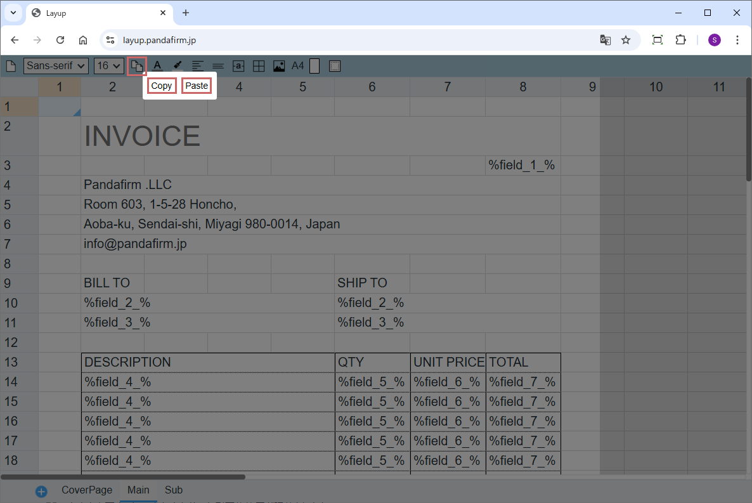Open the font color tool
752x503 pixels.
[x=157, y=66]
